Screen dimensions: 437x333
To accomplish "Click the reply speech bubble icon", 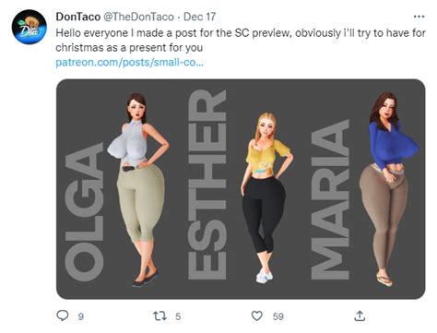I will click(63, 315).
